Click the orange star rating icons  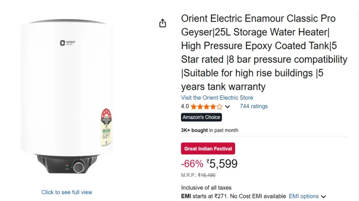[206, 107]
